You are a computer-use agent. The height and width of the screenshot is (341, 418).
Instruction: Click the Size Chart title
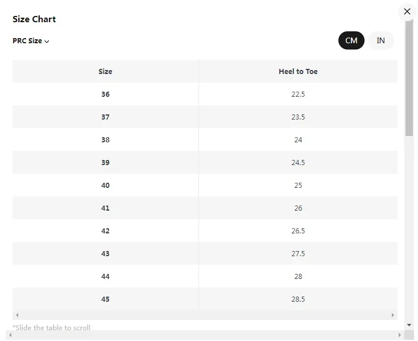pyautogui.click(x=34, y=19)
